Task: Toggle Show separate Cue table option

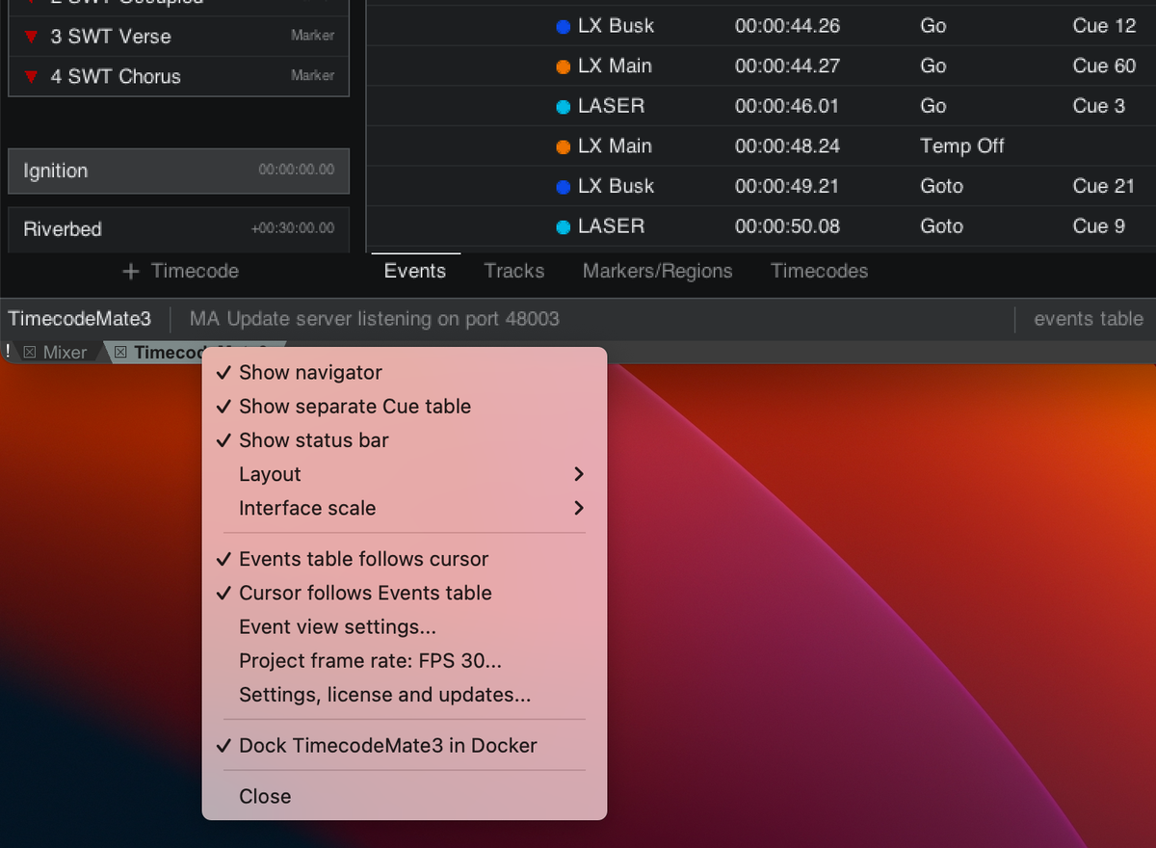Action: [x=405, y=407]
